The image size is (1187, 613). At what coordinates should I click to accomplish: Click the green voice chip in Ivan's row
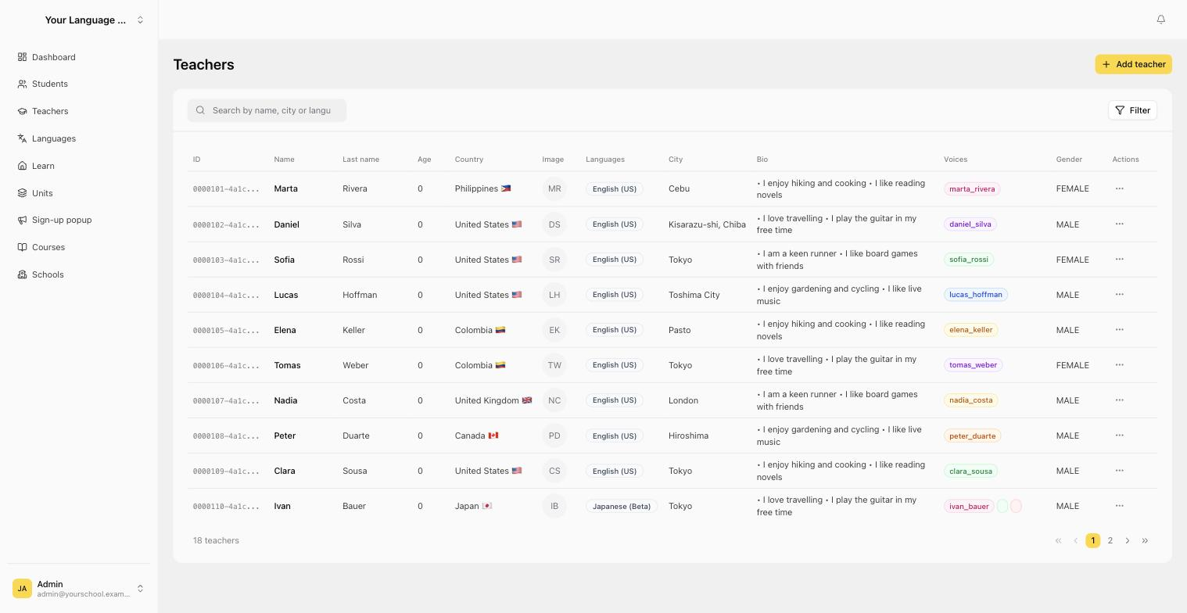coord(1002,506)
